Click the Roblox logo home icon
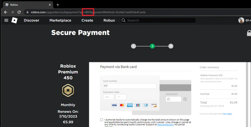 click(15, 20)
